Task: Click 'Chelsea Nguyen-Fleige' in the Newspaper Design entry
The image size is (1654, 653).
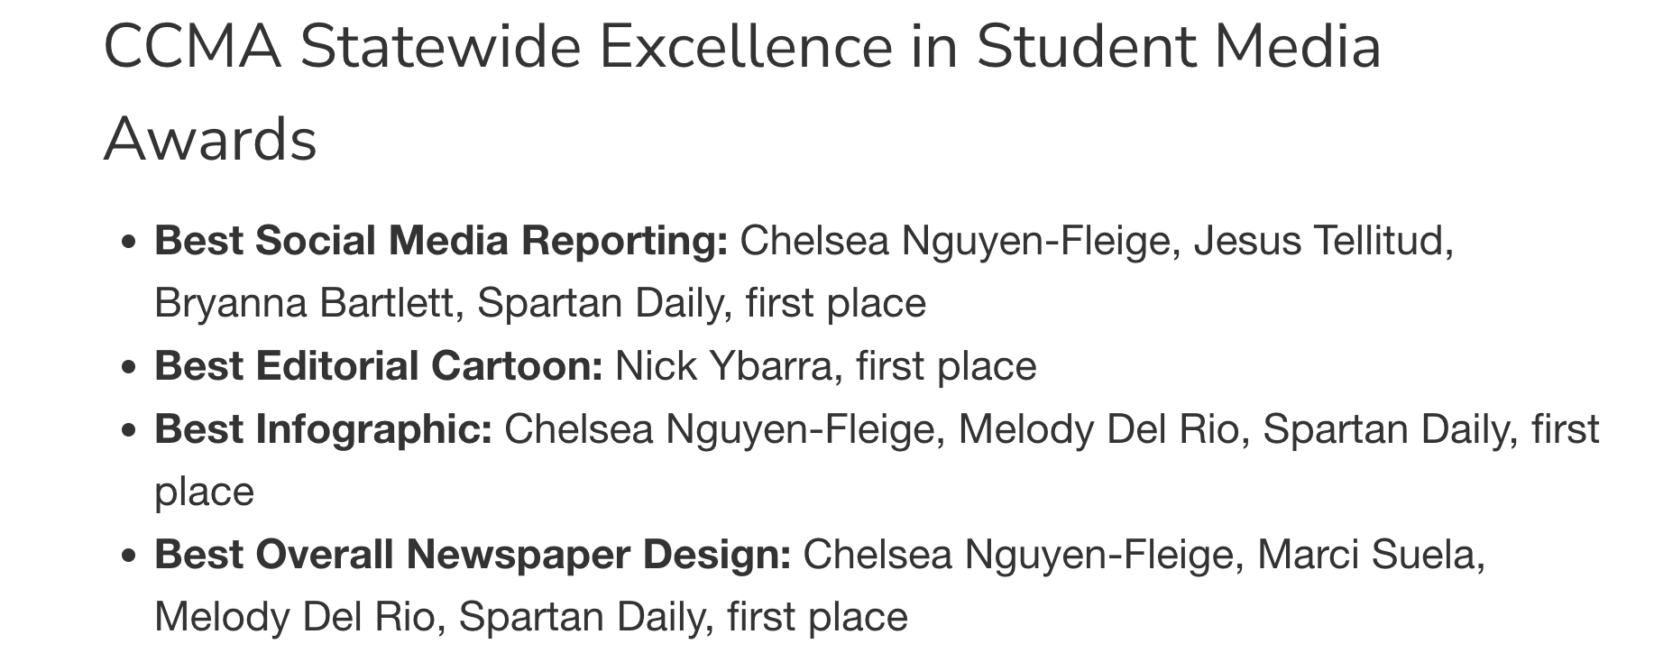Action: [1018, 555]
